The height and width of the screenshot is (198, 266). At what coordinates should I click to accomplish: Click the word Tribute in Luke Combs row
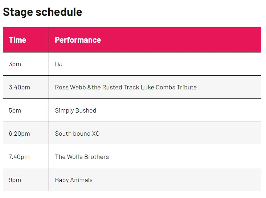(x=187, y=87)
